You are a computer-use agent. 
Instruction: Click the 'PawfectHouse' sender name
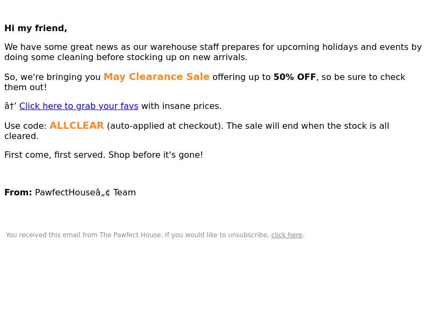(x=65, y=192)
